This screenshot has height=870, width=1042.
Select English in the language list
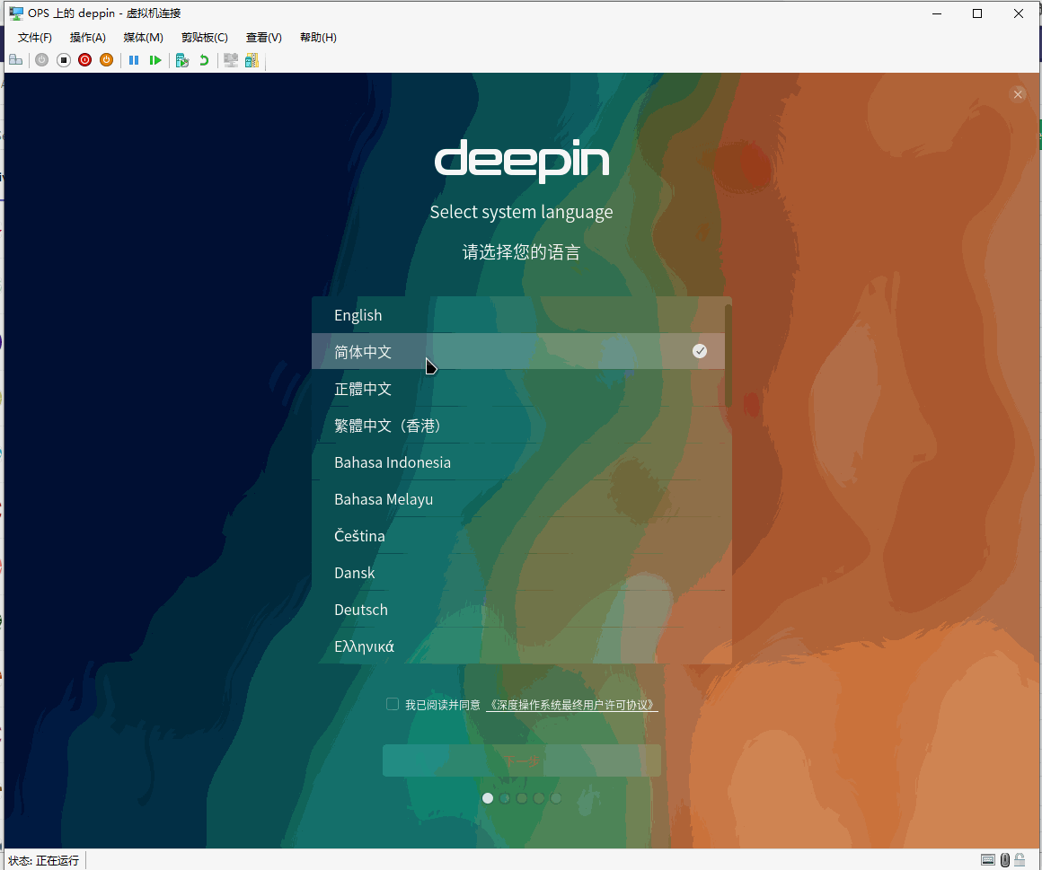click(x=518, y=315)
